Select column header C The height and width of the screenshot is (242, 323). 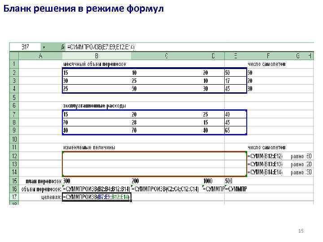point(166,56)
